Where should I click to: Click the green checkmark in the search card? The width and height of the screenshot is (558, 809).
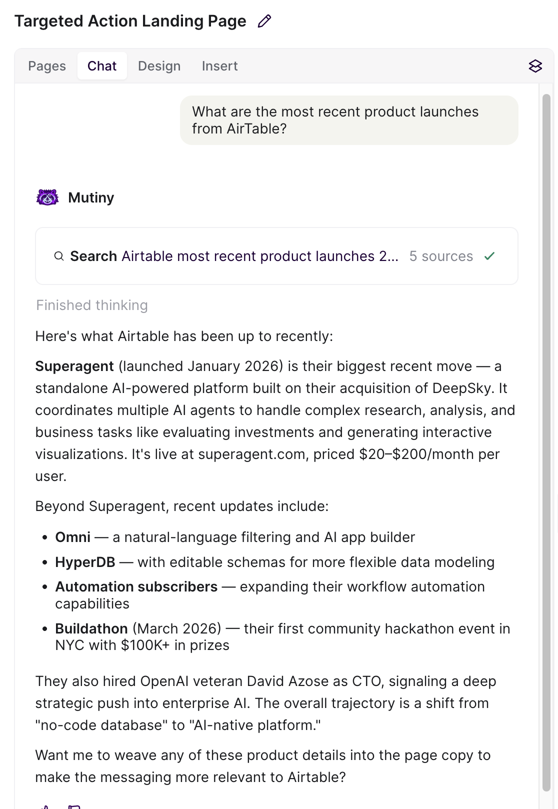click(x=489, y=256)
